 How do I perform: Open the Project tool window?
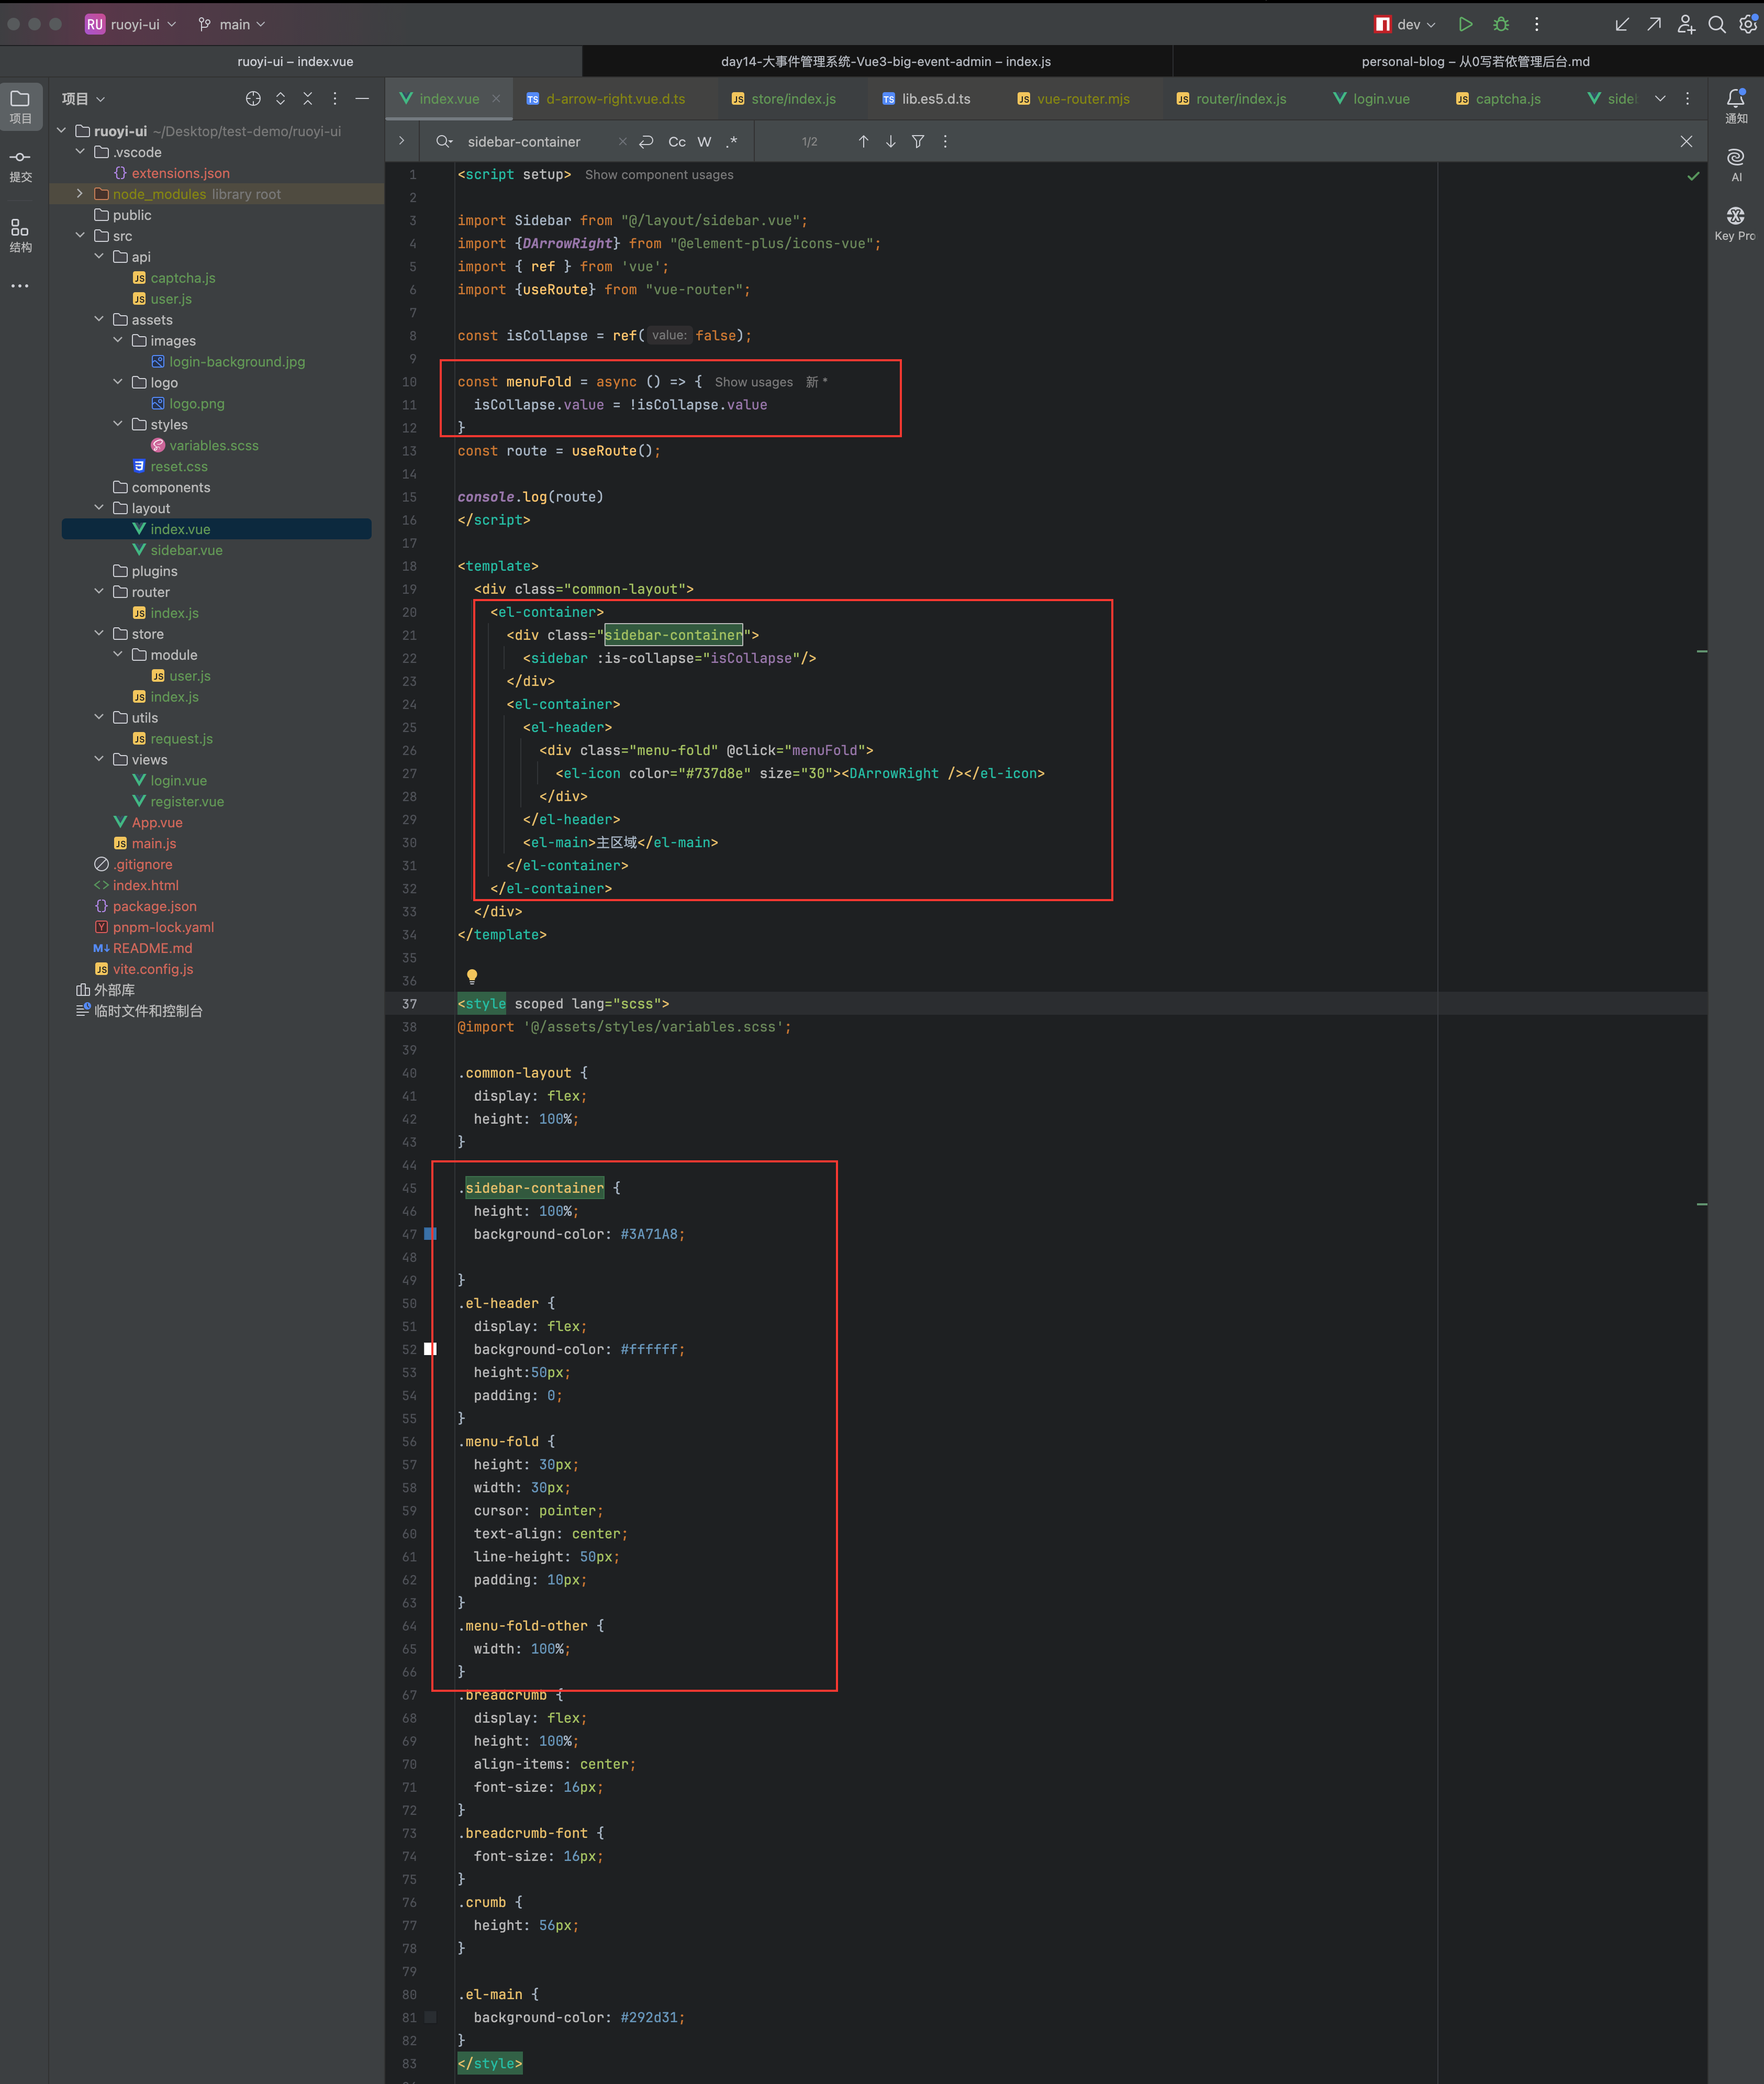tap(20, 105)
